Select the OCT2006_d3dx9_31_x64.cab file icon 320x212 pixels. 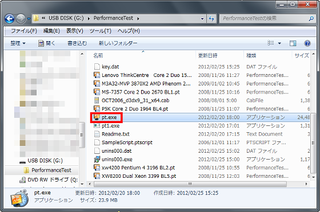pyautogui.click(x=97, y=100)
